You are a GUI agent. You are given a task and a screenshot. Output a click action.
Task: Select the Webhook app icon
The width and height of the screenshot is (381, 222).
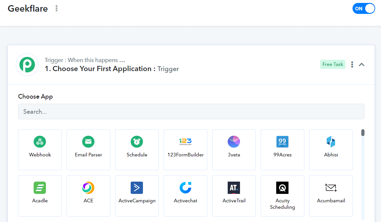pos(39,142)
